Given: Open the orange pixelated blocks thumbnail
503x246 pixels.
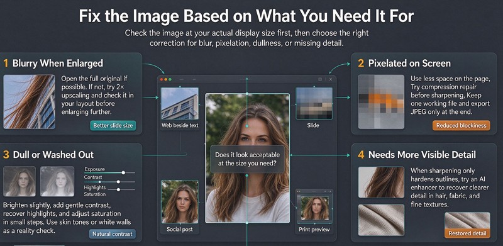Looking at the screenshot, I should [381, 101].
